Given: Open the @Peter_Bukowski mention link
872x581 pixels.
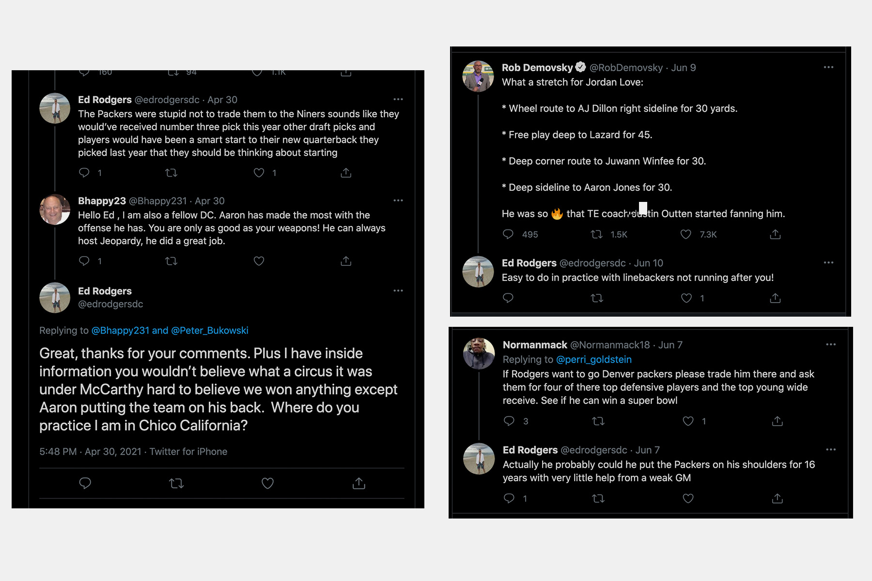Looking at the screenshot, I should (x=209, y=330).
